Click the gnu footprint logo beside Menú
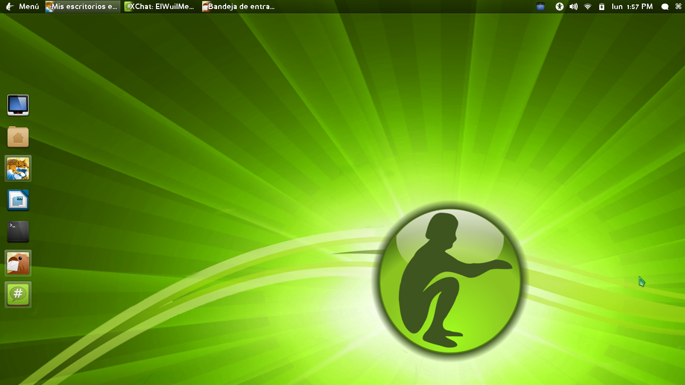 pos(10,7)
